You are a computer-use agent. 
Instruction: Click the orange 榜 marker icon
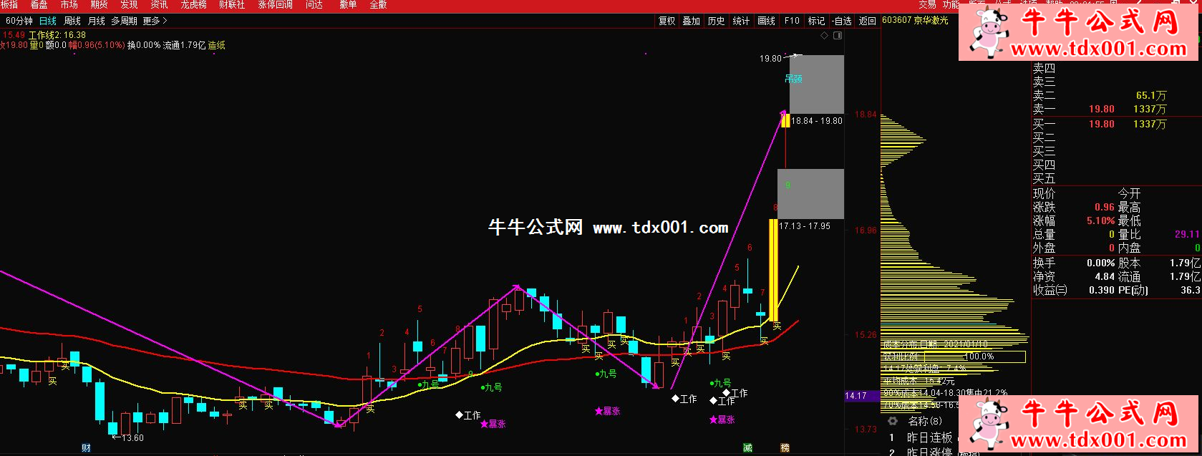point(785,448)
